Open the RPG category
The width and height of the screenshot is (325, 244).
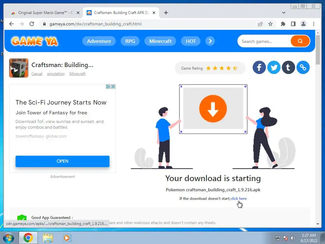(x=130, y=41)
